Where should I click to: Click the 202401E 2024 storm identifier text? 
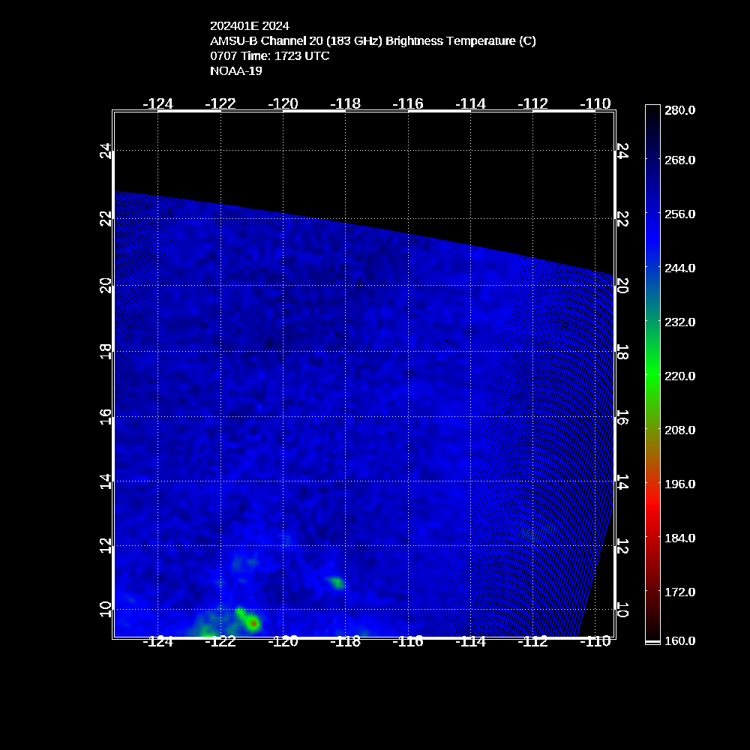click(x=250, y=26)
